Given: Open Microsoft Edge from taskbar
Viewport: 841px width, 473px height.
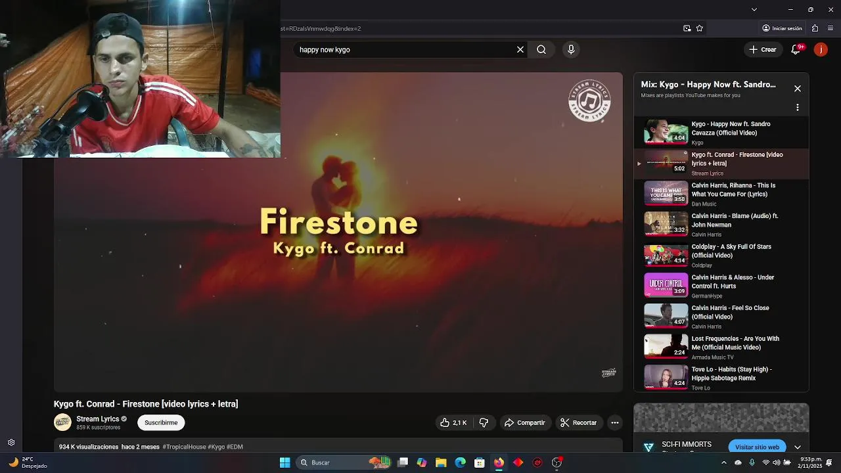Looking at the screenshot, I should (x=461, y=462).
